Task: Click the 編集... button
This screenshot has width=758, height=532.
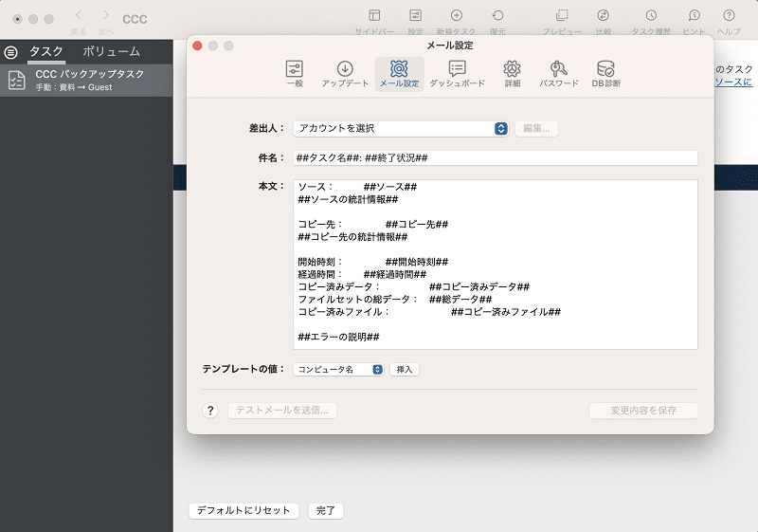Action: pyautogui.click(x=536, y=128)
